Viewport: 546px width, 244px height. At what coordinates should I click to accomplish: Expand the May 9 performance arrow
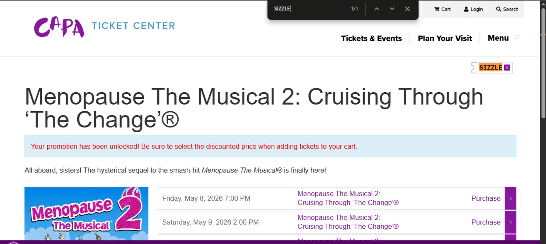(510, 222)
